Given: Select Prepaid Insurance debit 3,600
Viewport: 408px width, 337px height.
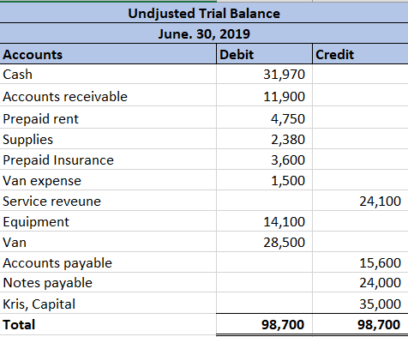Looking at the screenshot, I should click(x=264, y=159).
